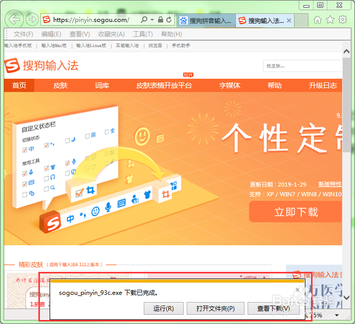Select the 字媒体 navigation tab
This screenshot has height=324, width=355.
tap(230, 85)
